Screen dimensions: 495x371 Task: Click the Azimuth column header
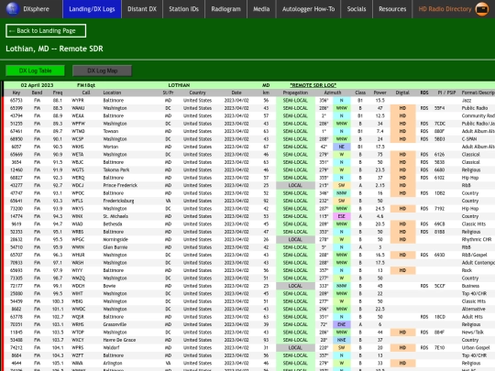(x=333, y=93)
